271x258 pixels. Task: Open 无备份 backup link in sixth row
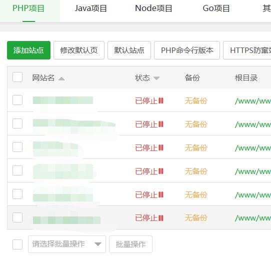pos(196,217)
